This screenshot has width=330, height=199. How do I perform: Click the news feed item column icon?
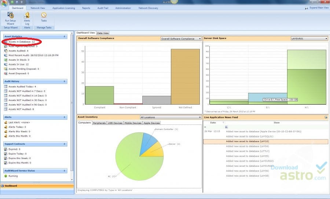(226, 127)
